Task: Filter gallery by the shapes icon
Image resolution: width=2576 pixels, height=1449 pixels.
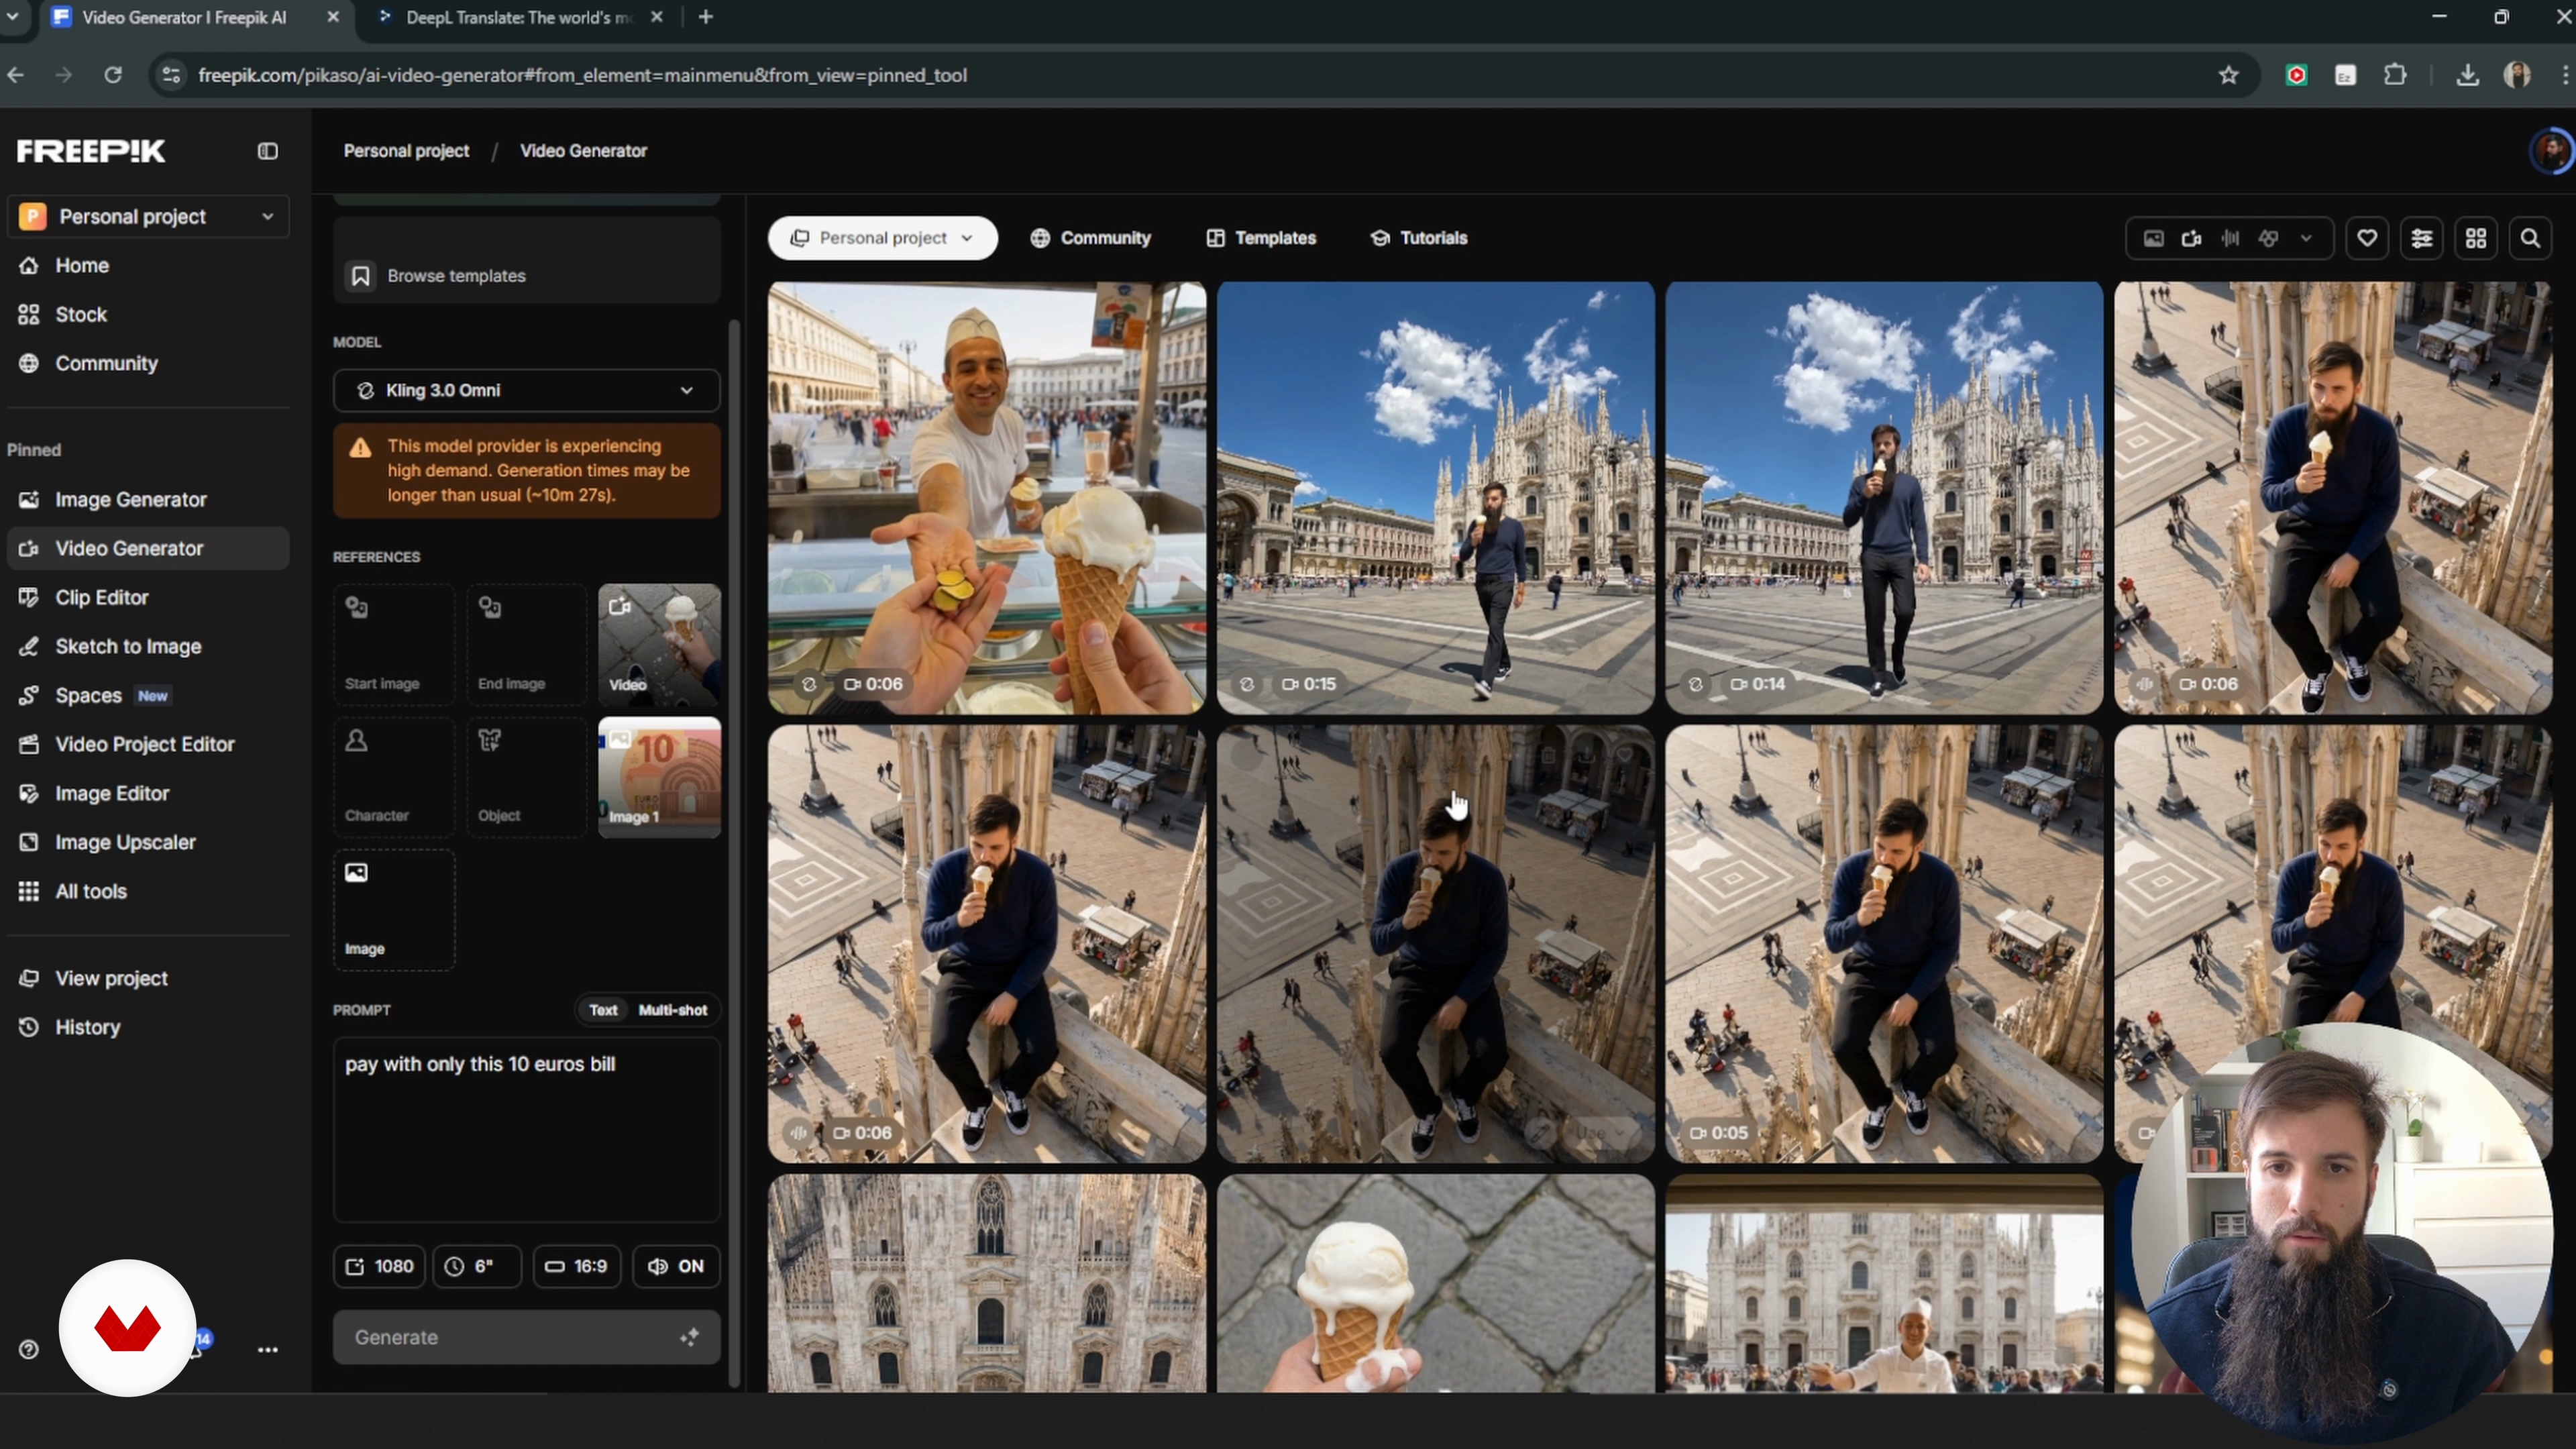Action: 2268,238
